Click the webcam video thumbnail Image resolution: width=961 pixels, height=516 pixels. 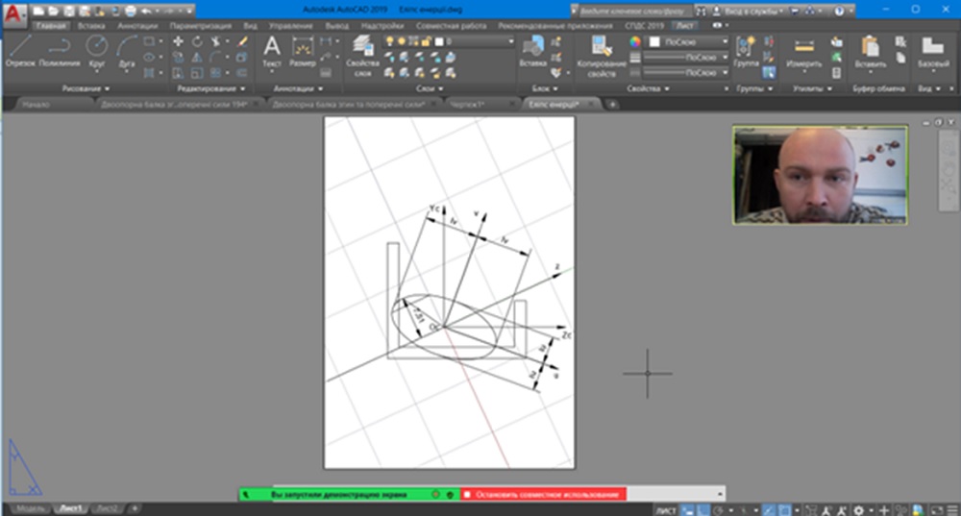[820, 175]
